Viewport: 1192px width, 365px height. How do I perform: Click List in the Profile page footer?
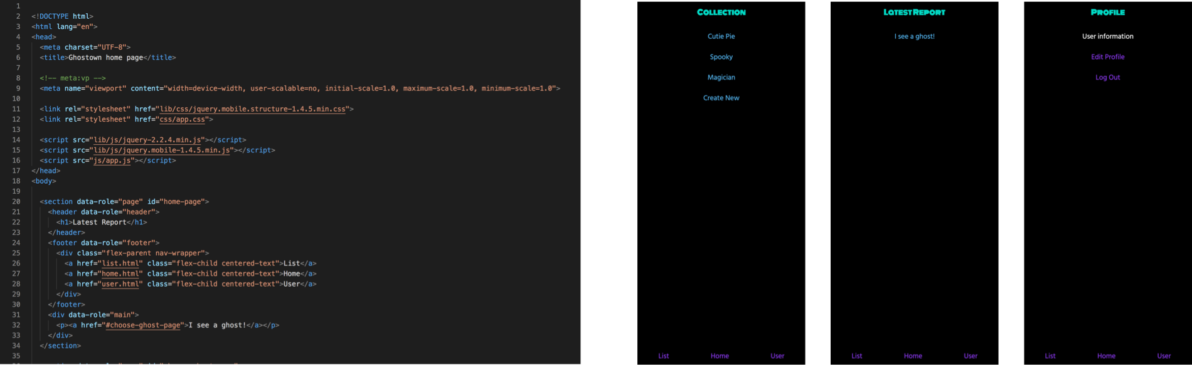pyautogui.click(x=1050, y=356)
